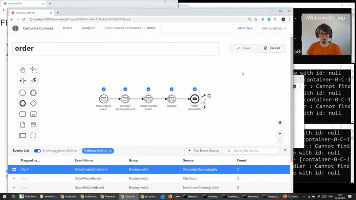
Task: Create an intermediate event from palette
Action: coord(33,93)
